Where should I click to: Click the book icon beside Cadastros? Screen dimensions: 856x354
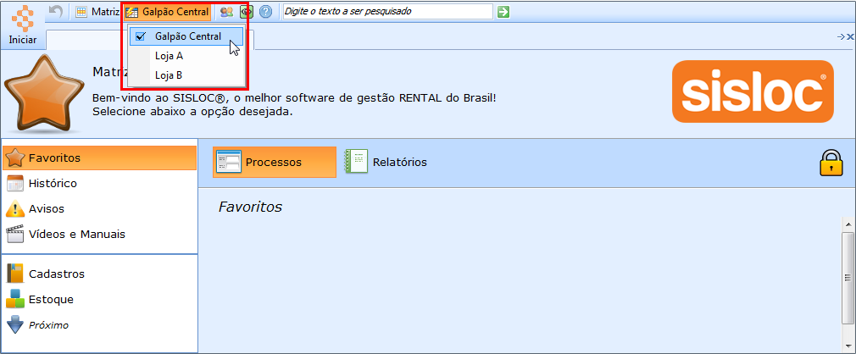15,274
